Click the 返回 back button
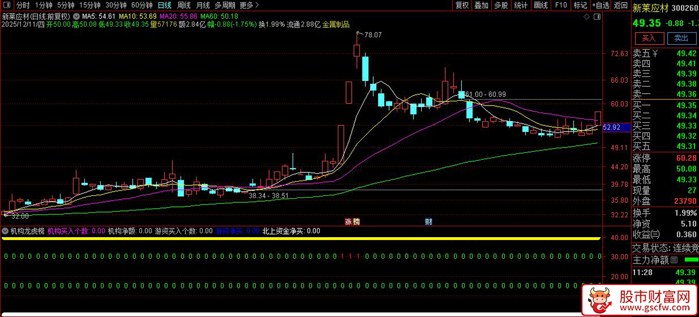The image size is (699, 317). pyautogui.click(x=620, y=5)
